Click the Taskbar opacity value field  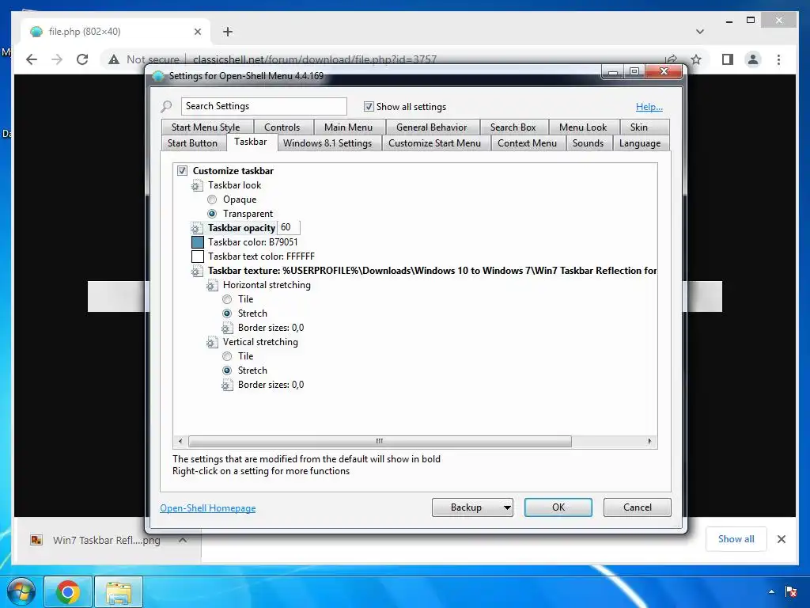coord(289,227)
